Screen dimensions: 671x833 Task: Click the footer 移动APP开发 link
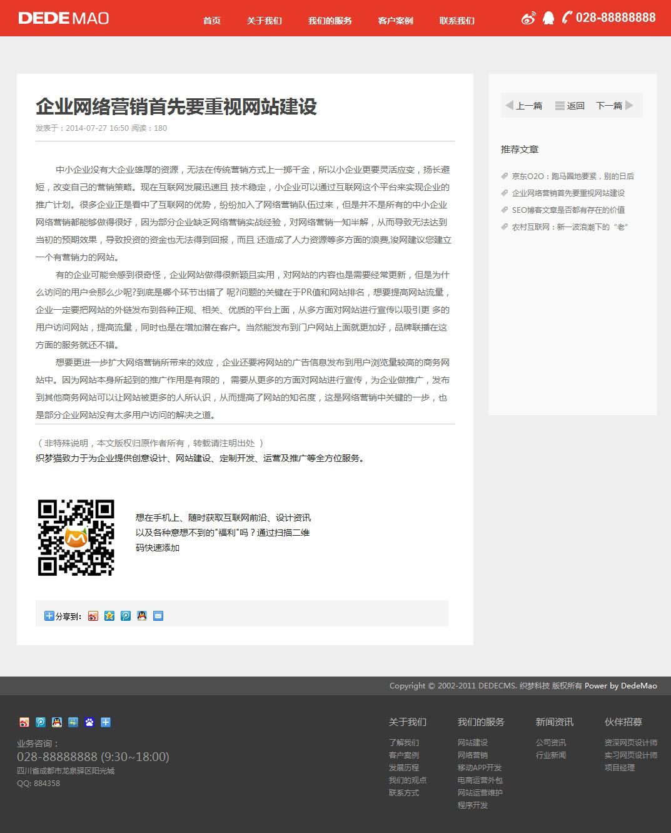pos(479,768)
